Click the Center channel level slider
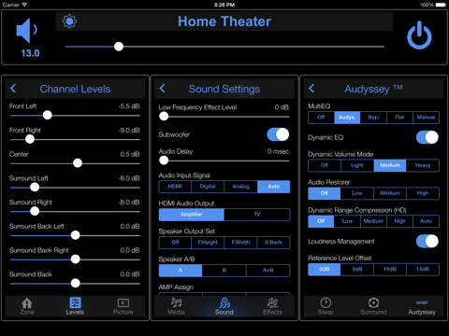The image size is (449, 336). [x=75, y=163]
